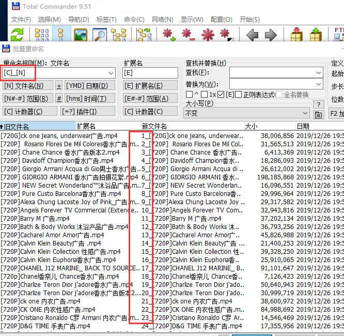Click the batch rename dialog floppy icon

(x=6, y=49)
